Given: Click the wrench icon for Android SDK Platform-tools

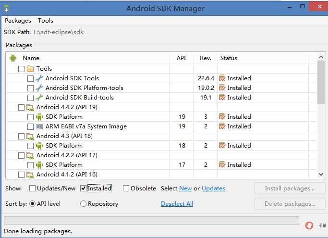Looking at the screenshot, I should 39,88.
